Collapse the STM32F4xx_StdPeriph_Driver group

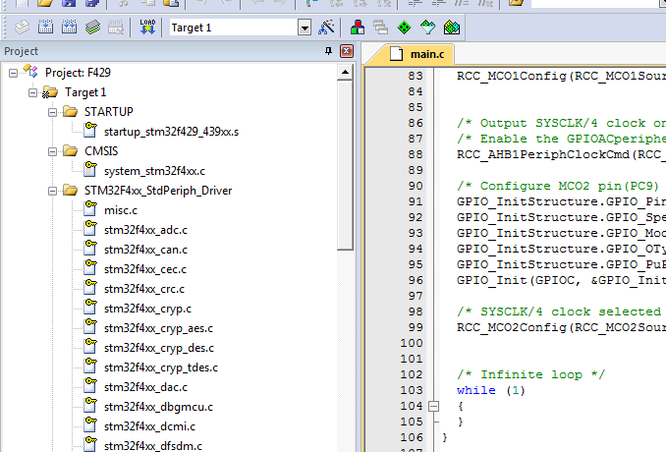52,191
